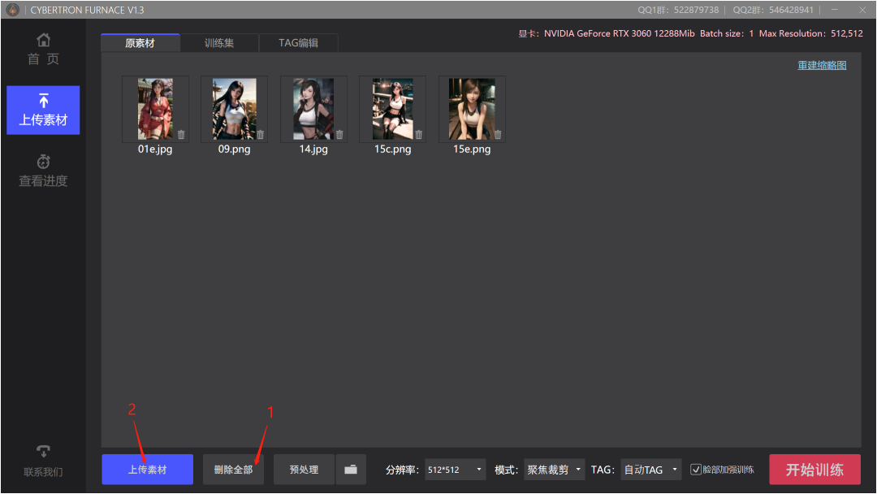Switch to the TAG编辑 tab
Screen dimensions: 877x494
point(299,43)
